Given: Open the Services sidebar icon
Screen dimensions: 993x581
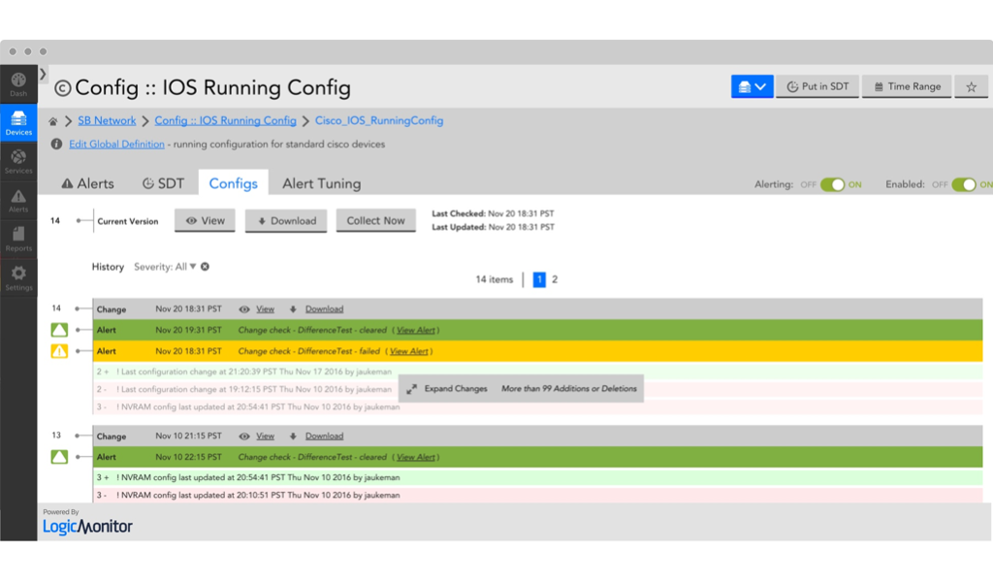Looking at the screenshot, I should (18, 162).
